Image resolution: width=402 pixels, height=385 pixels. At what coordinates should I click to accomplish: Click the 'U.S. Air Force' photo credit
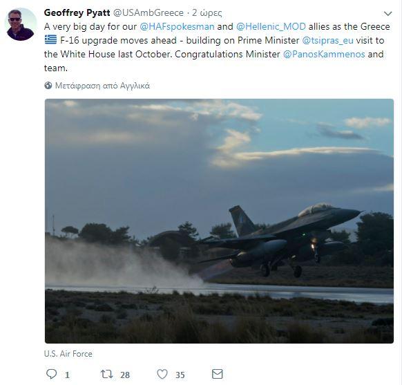68,354
